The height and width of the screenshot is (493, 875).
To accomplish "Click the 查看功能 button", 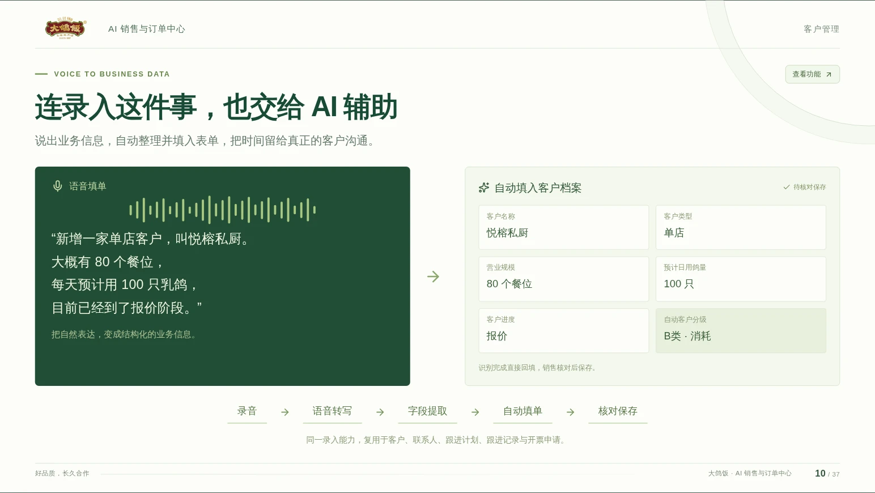I will pos(812,74).
